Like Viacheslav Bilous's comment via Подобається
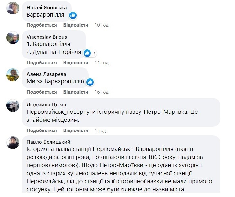Screen dimensions: 235x197 coord(41,63)
